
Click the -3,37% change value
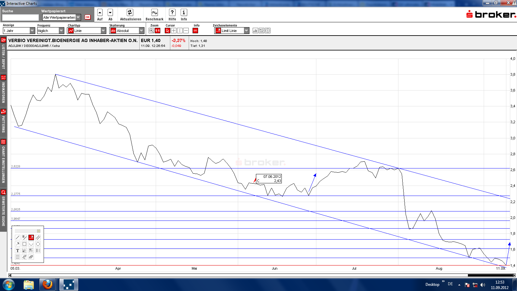point(179,40)
